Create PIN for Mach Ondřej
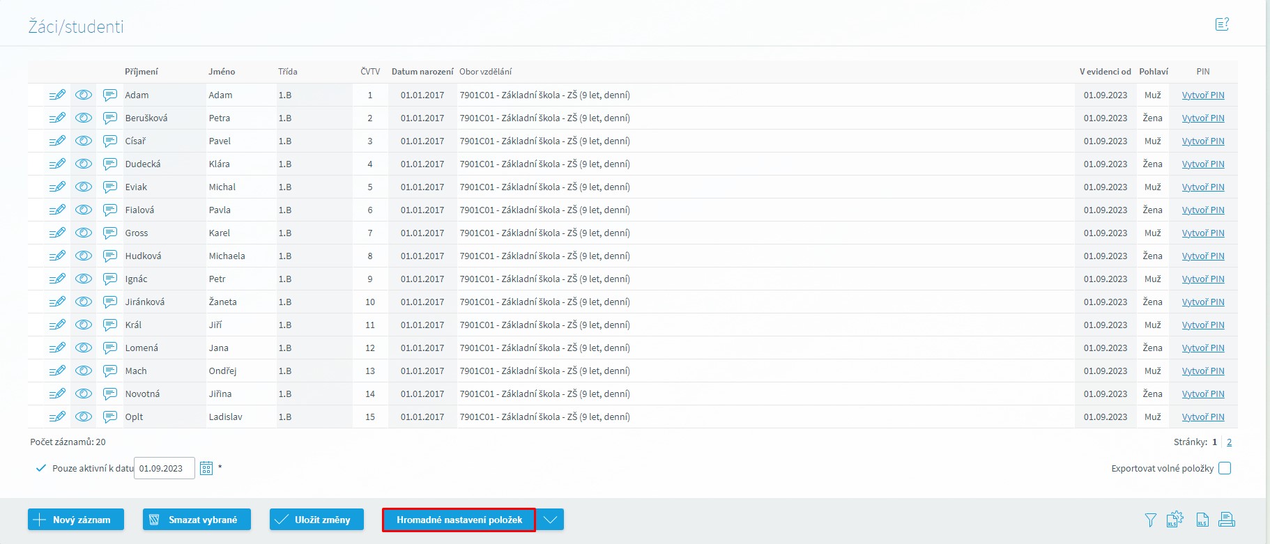The image size is (1270, 544). [1203, 371]
